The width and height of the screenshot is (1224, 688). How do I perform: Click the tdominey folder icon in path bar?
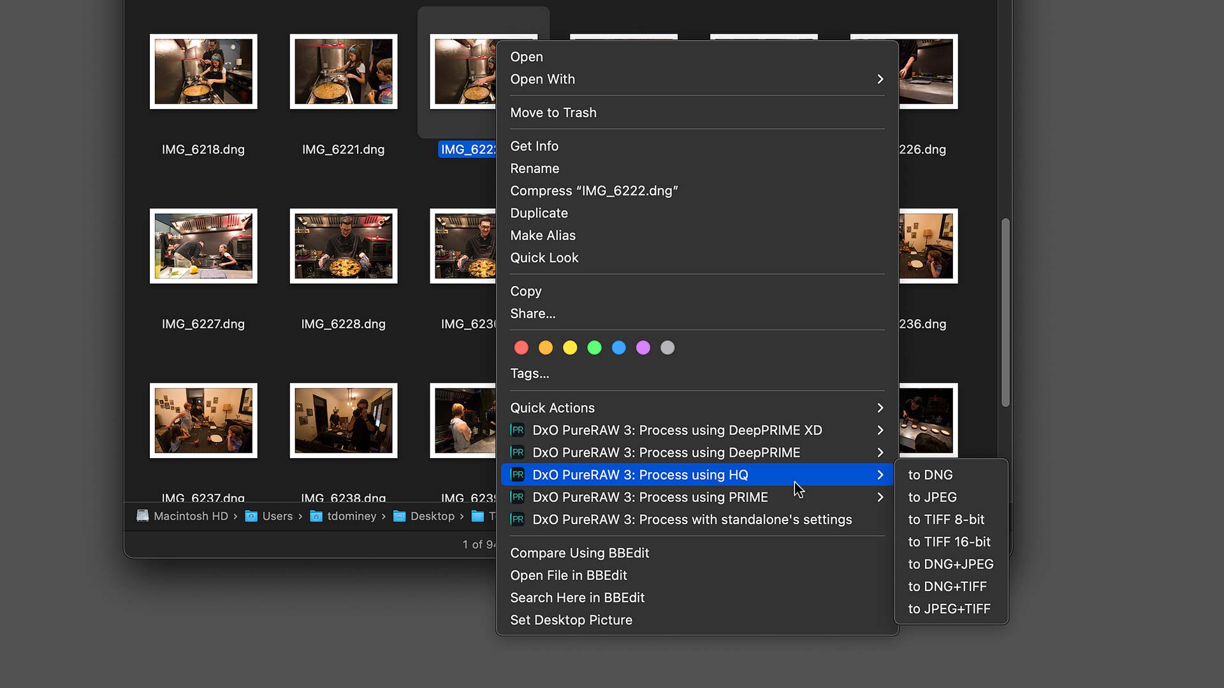pyautogui.click(x=317, y=516)
